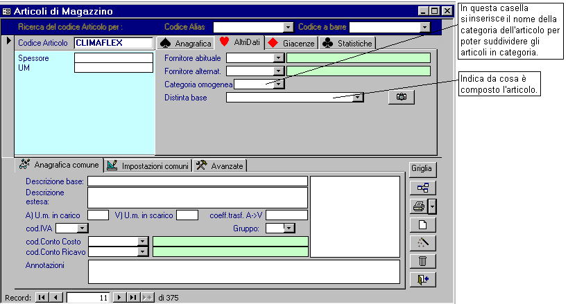568x304 pixels.
Task: Open the Griglia view
Action: pyautogui.click(x=422, y=169)
